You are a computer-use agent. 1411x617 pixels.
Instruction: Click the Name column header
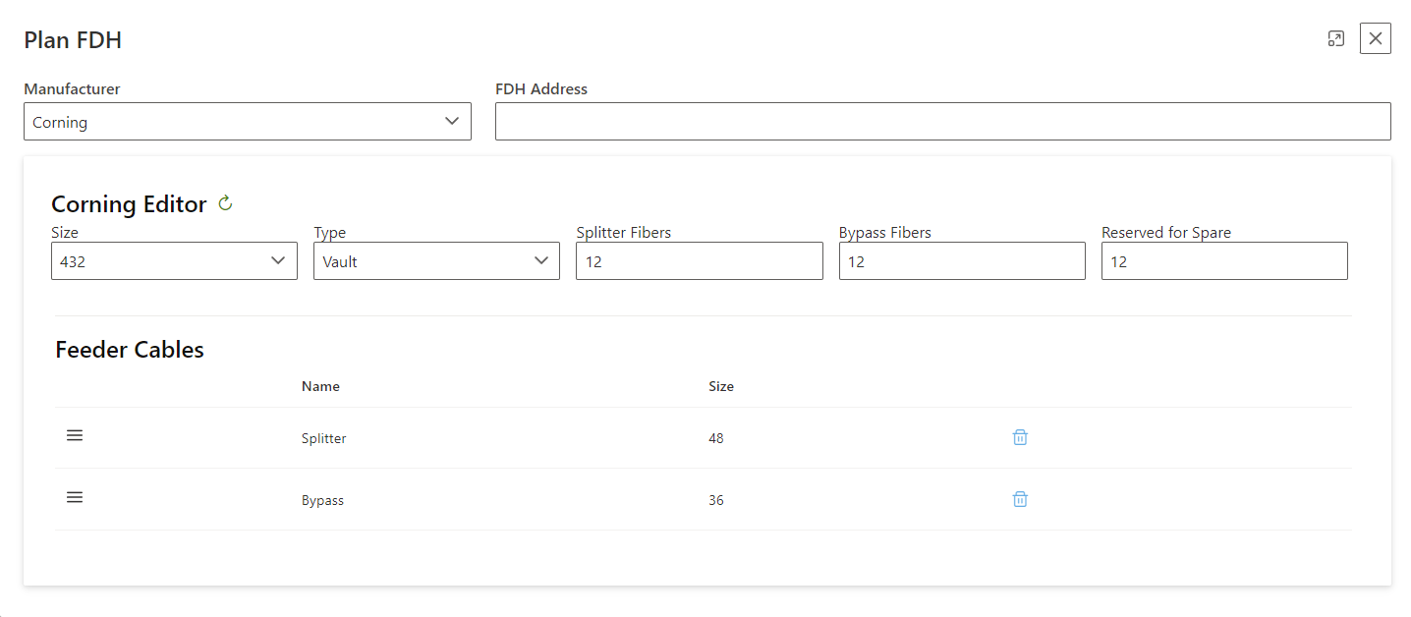coord(320,386)
